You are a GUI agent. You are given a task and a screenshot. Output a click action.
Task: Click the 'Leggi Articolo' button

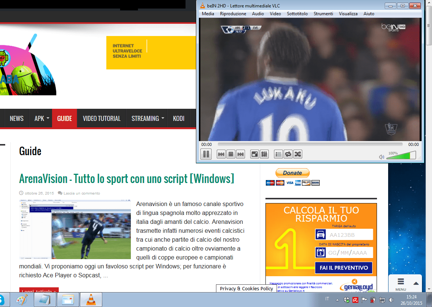(x=39, y=290)
